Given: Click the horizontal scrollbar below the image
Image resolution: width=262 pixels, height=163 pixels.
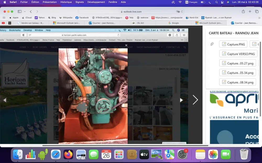Looking at the screenshot, I should (125, 146).
